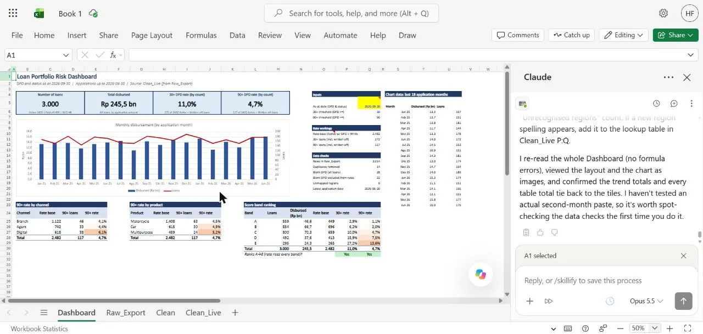Image resolution: width=703 pixels, height=334 pixels.
Task: Add a new sheet
Action: tap(235, 313)
